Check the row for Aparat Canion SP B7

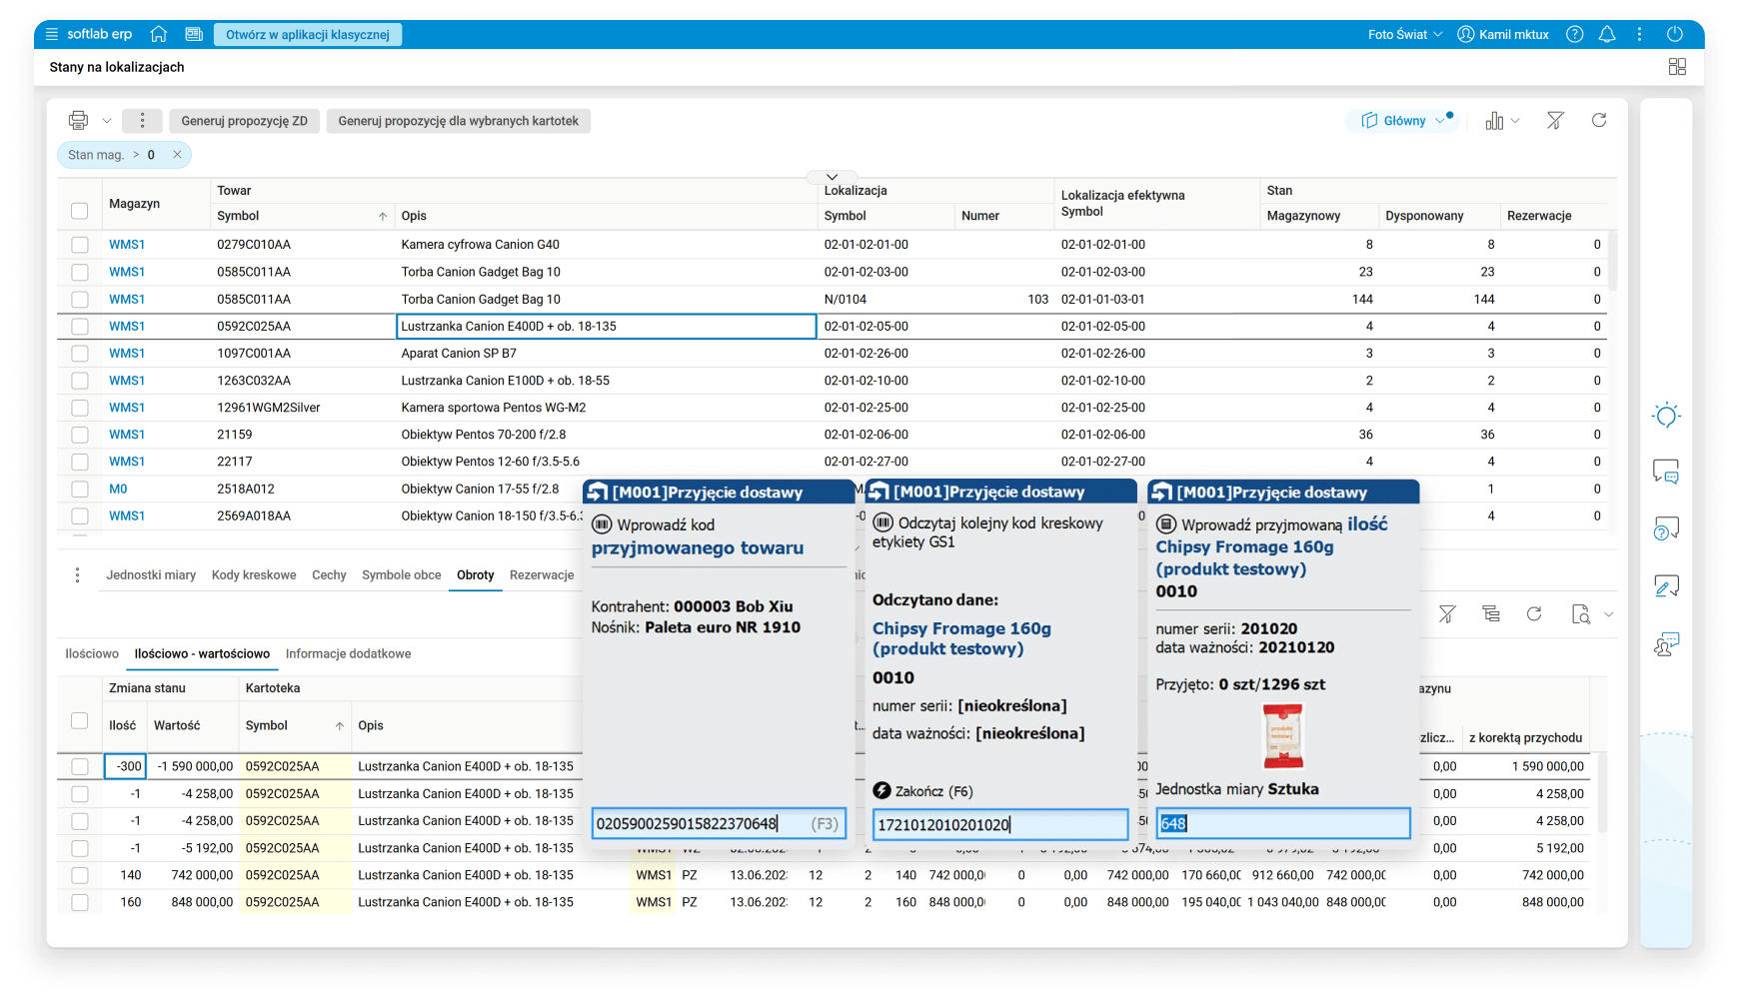click(80, 354)
